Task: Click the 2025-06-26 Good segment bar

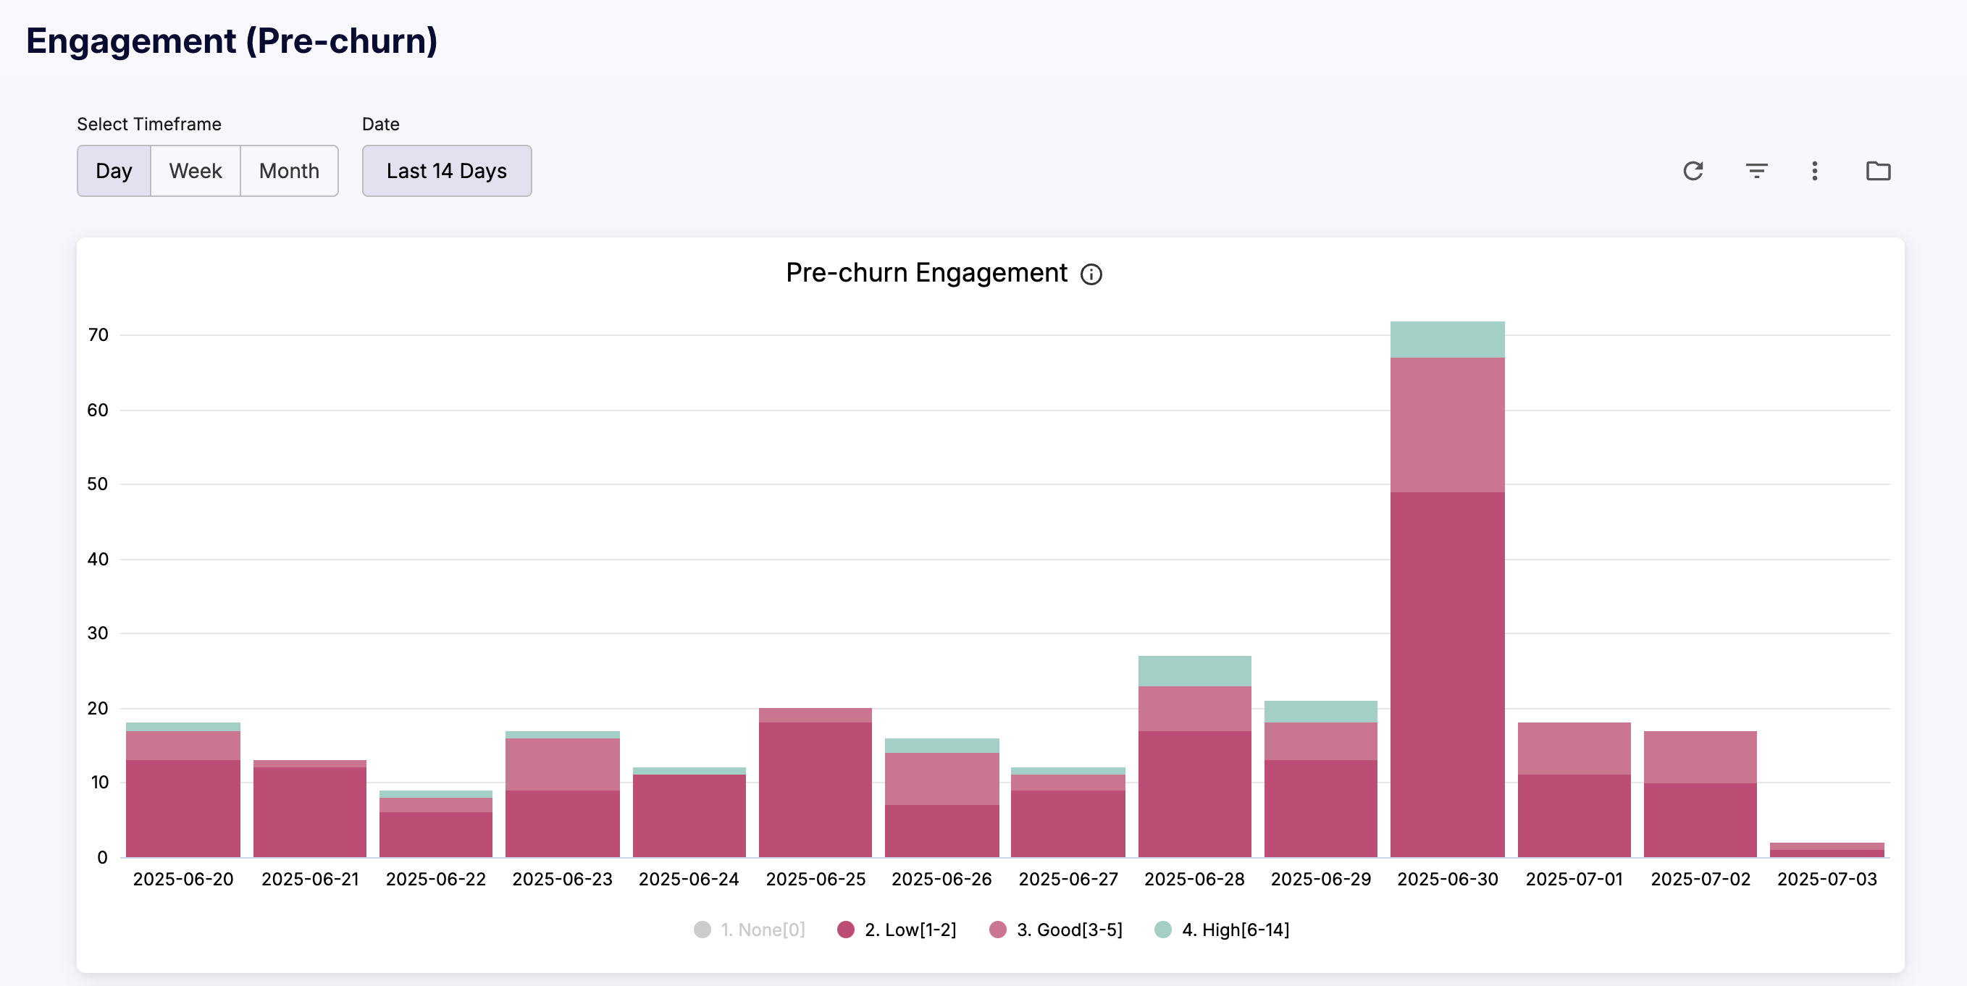Action: tap(941, 778)
